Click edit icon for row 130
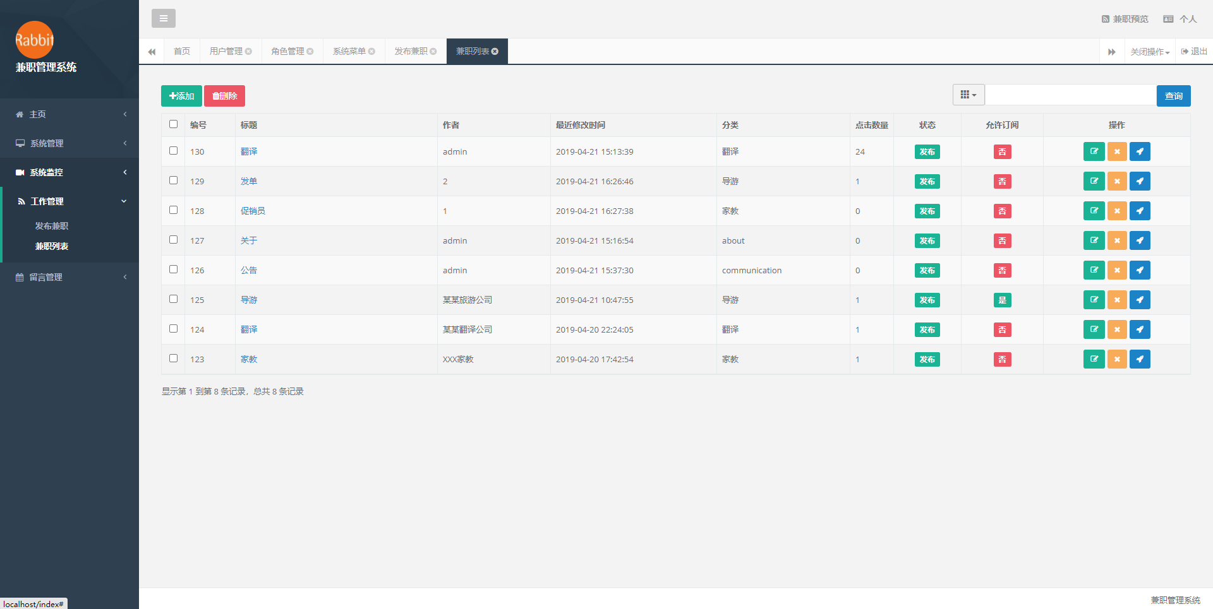The image size is (1213, 609). (x=1094, y=151)
